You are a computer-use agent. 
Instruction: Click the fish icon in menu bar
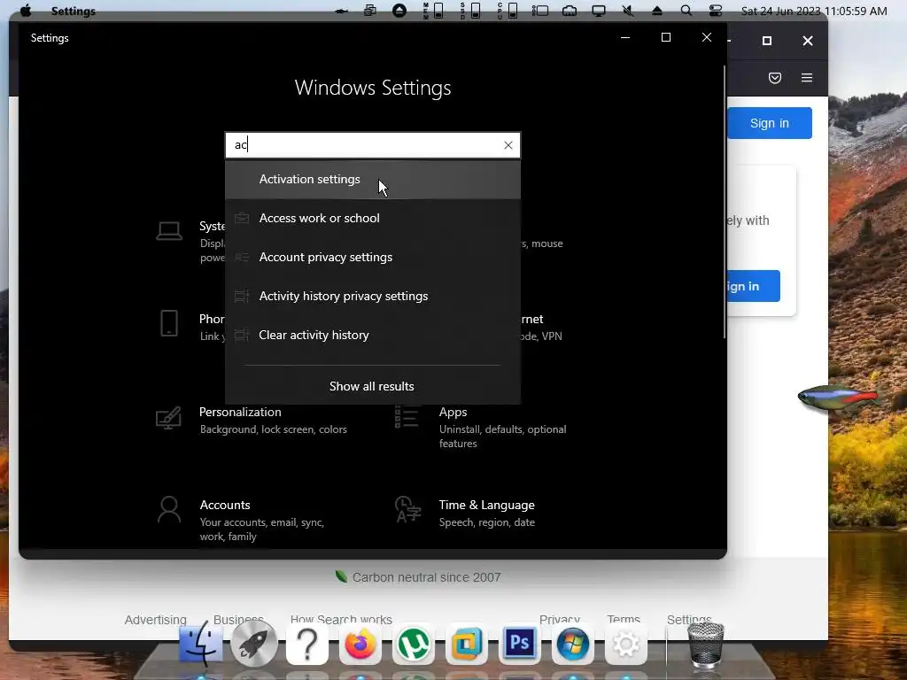[341, 11]
